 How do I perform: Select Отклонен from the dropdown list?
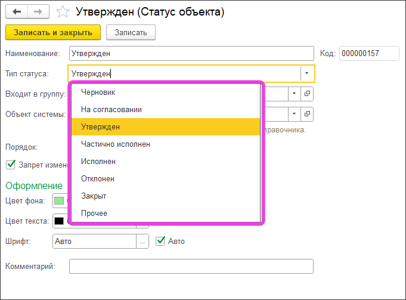(98, 178)
